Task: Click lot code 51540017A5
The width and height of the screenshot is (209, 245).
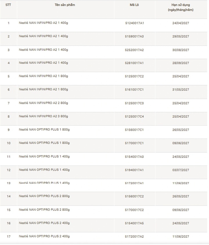Action: point(134,223)
